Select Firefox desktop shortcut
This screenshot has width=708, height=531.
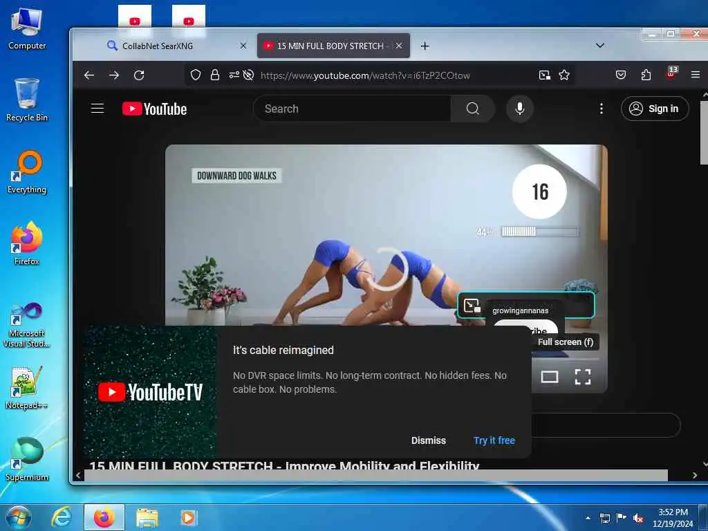pyautogui.click(x=27, y=243)
